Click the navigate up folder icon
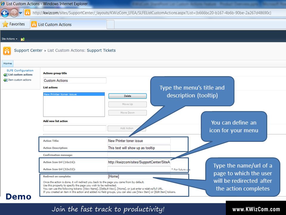Viewport: 286px width, 215px height. point(23,39)
